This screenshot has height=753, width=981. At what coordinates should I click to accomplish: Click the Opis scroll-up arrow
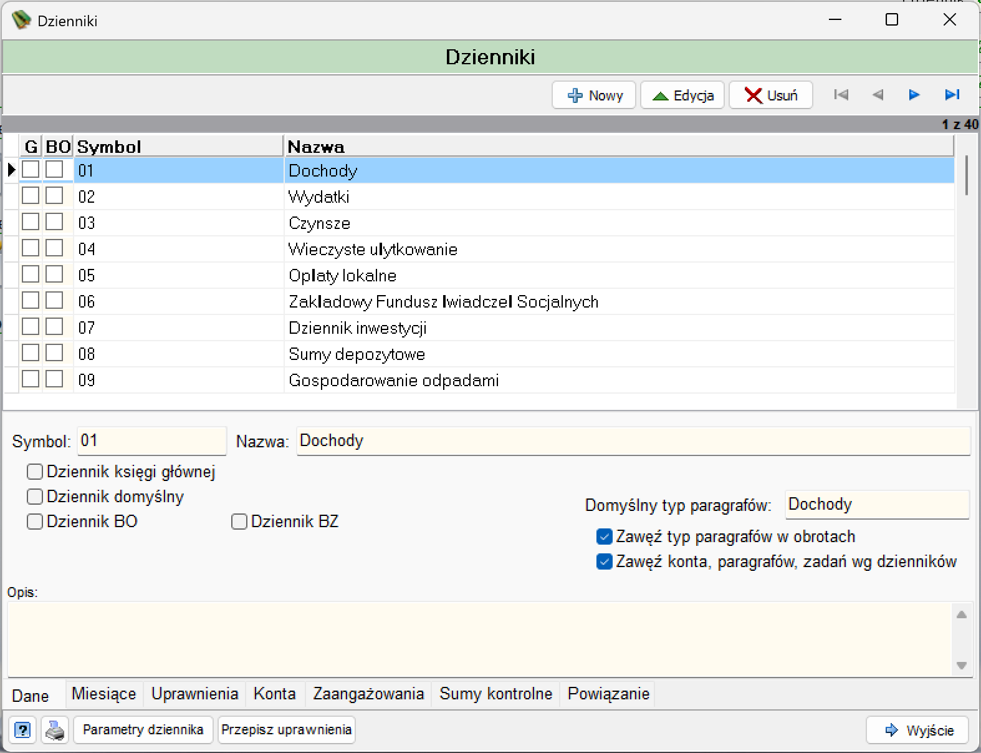pyautogui.click(x=962, y=615)
